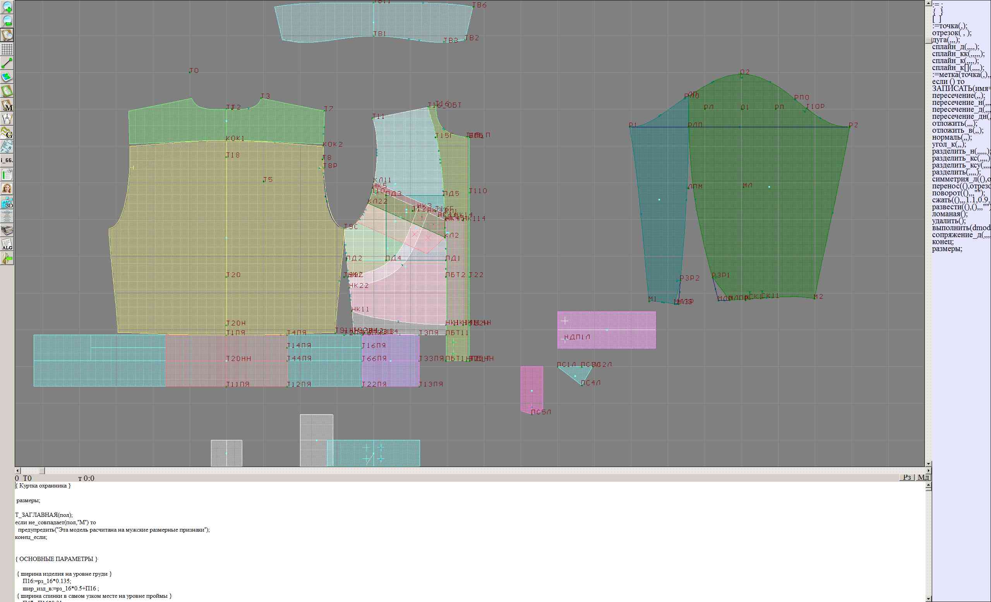Image resolution: width=991 pixels, height=602 pixels.
Task: Click the horizontal scrollbar thumb under the canvas
Action: pyautogui.click(x=42, y=470)
